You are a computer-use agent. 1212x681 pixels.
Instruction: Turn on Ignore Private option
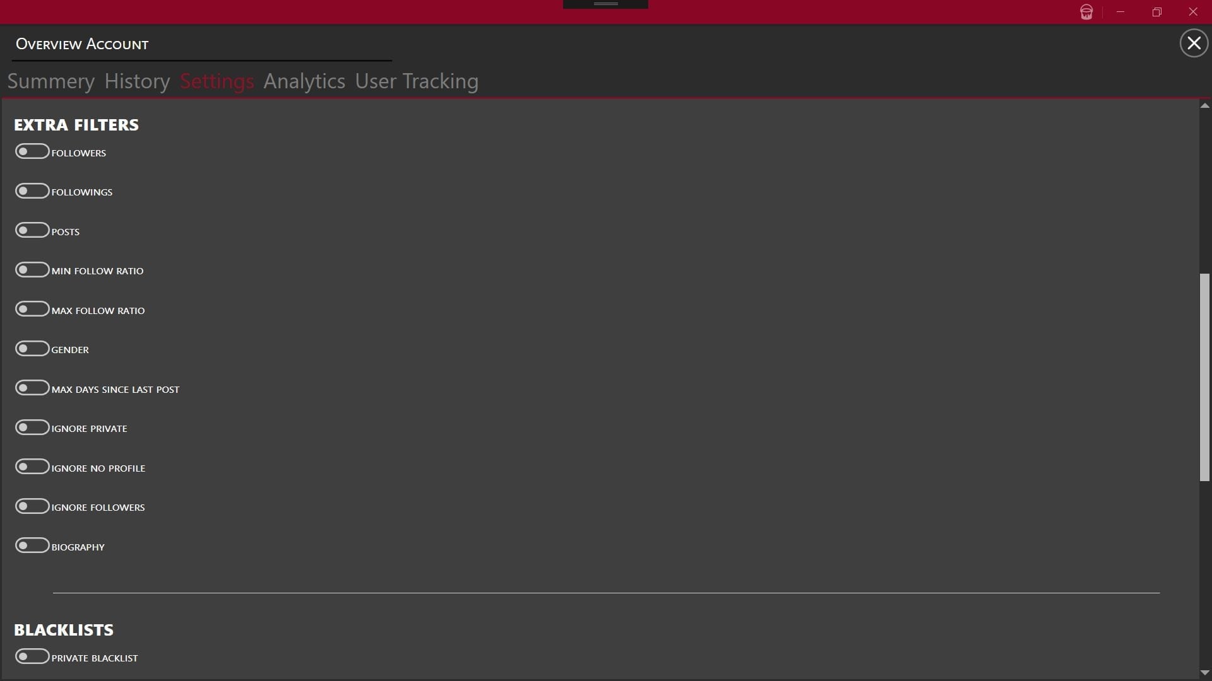tap(32, 428)
